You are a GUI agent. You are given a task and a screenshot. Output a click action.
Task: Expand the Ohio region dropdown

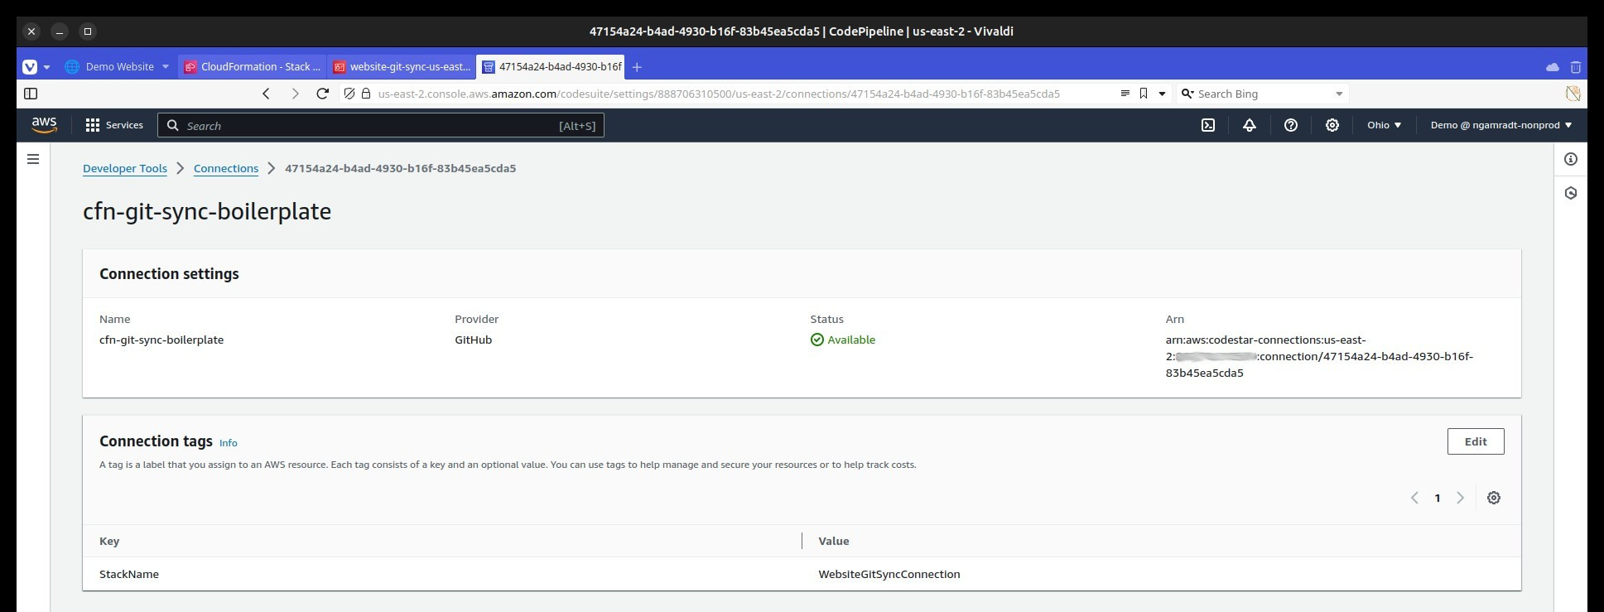click(1385, 125)
